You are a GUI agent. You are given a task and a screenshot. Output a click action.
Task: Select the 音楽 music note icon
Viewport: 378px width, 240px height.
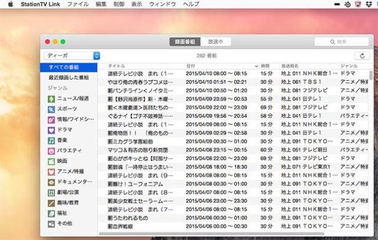tap(51, 140)
